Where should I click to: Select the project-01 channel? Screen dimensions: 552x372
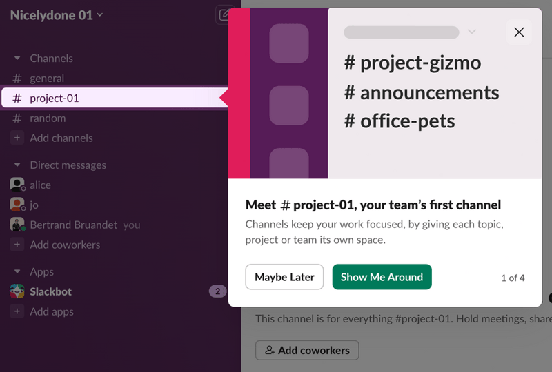point(115,98)
